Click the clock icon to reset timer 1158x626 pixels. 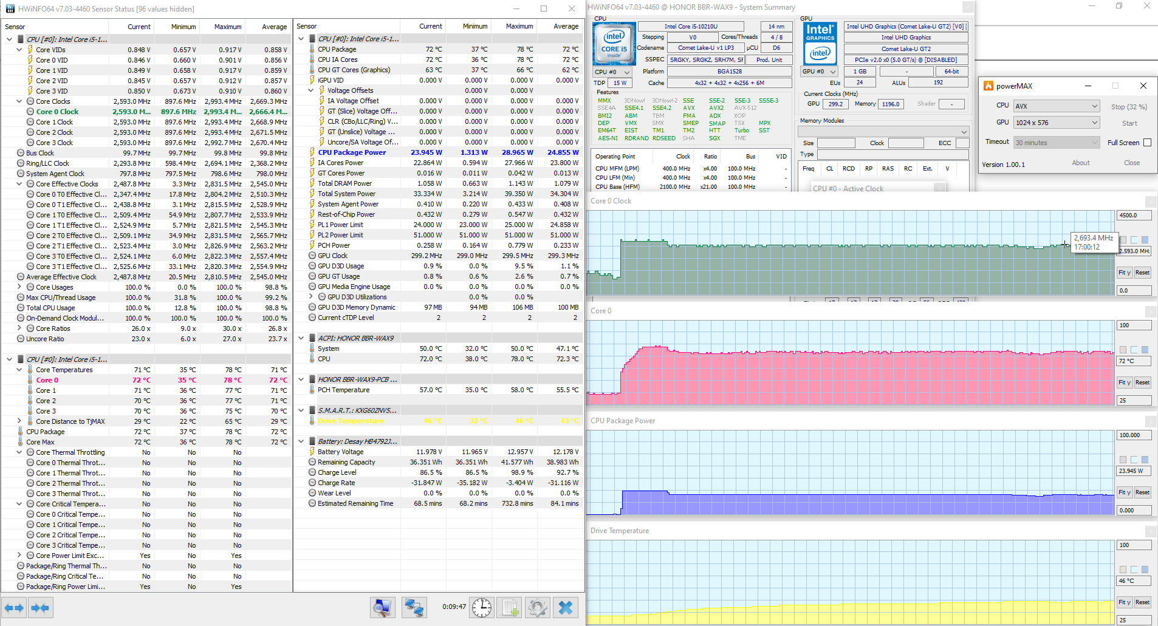(482, 607)
